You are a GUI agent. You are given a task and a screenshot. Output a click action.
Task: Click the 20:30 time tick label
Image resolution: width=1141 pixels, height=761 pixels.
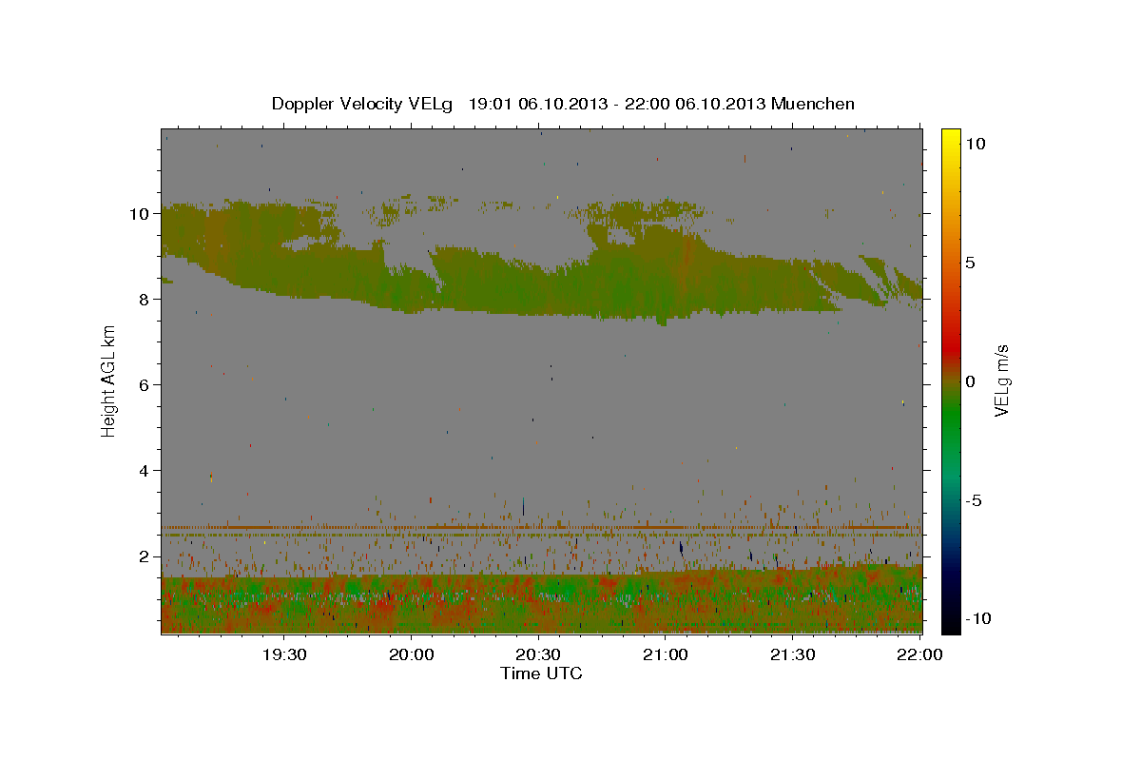pos(538,655)
